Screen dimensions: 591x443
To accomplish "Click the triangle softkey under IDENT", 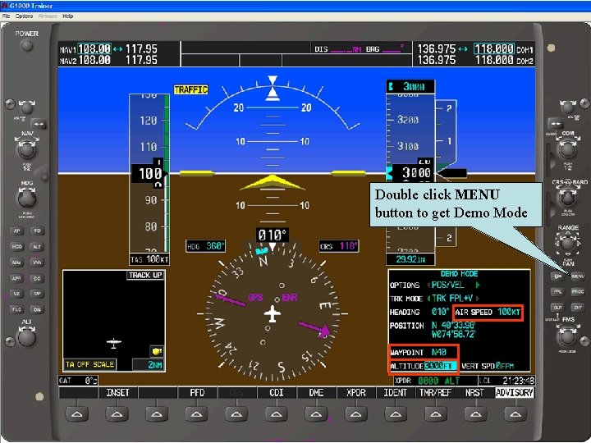I will click(x=396, y=414).
